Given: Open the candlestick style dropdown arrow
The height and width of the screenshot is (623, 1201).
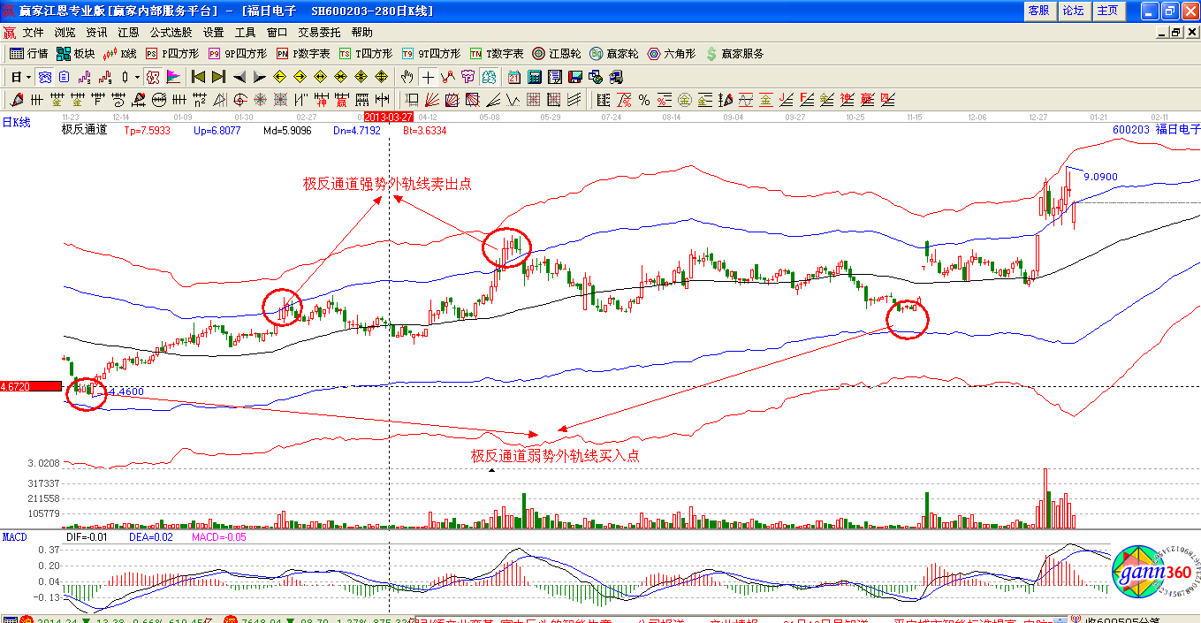Looking at the screenshot, I should point(135,77).
